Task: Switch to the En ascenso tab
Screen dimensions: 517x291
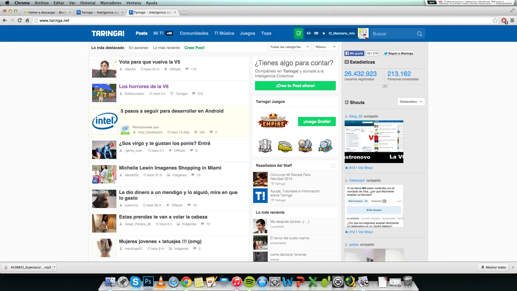Action: [x=138, y=48]
